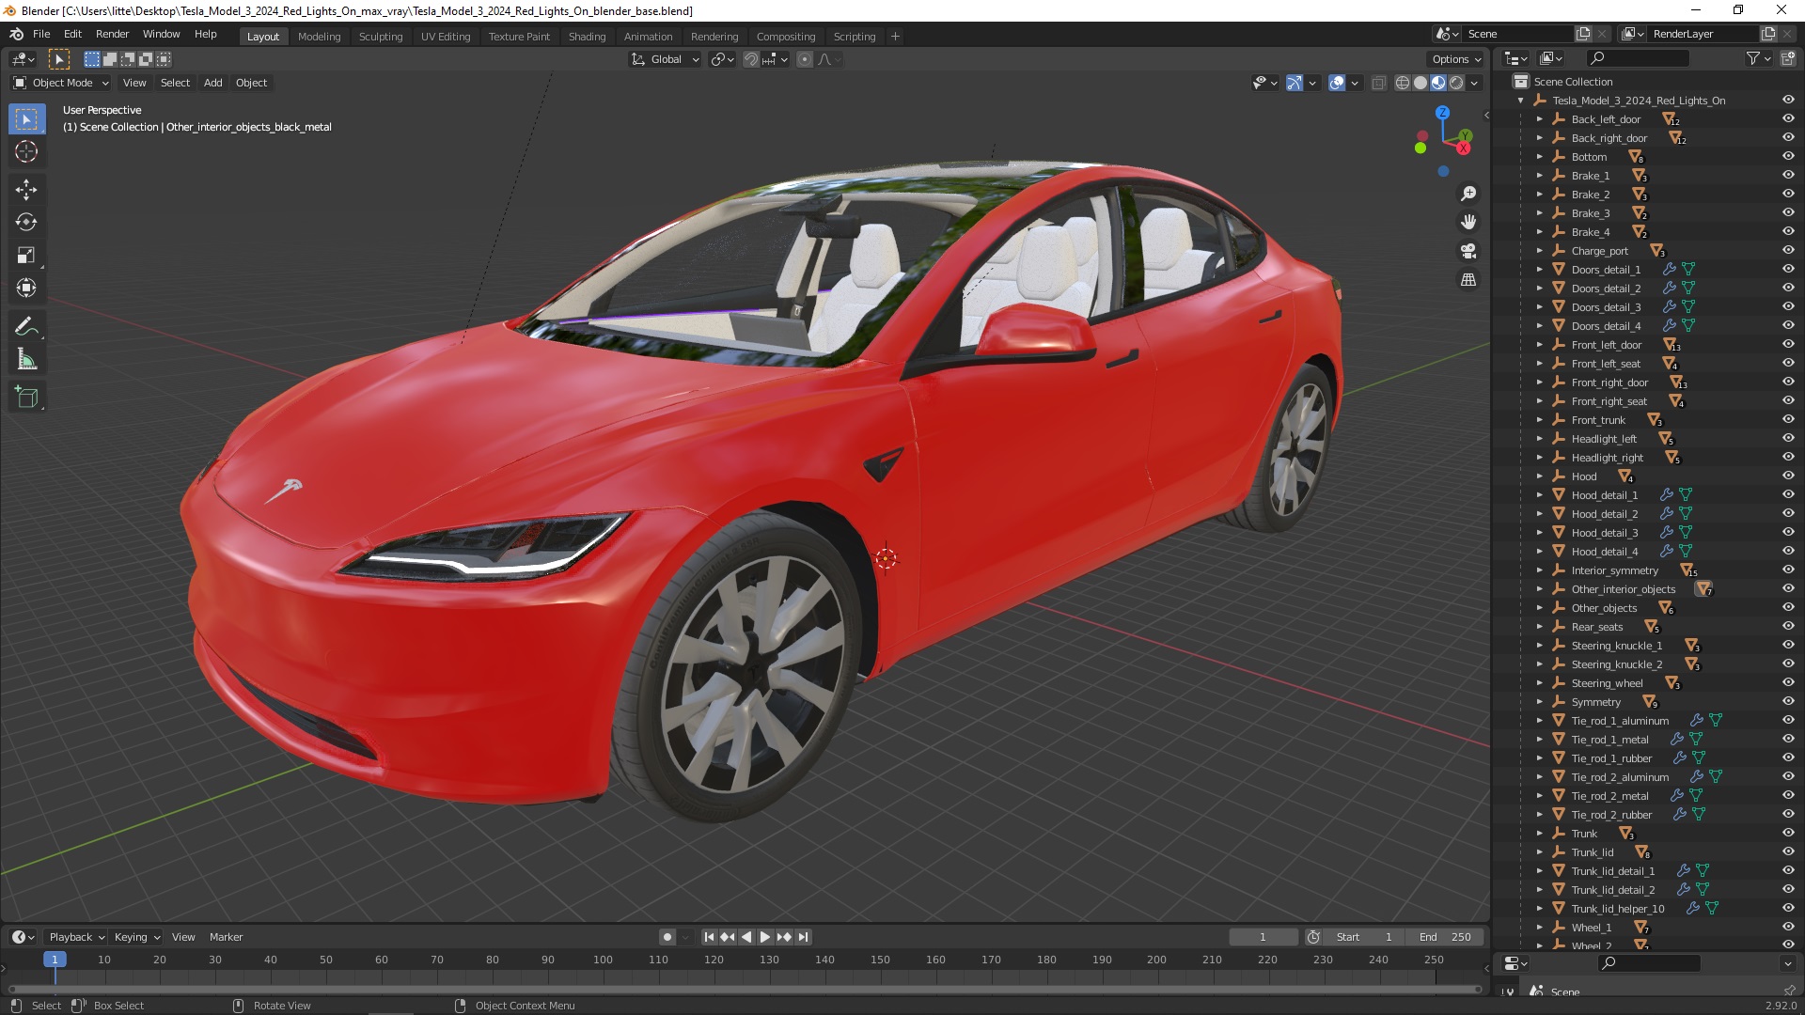Toggle snapping magnet in header
1805x1015 pixels.
[x=751, y=59]
